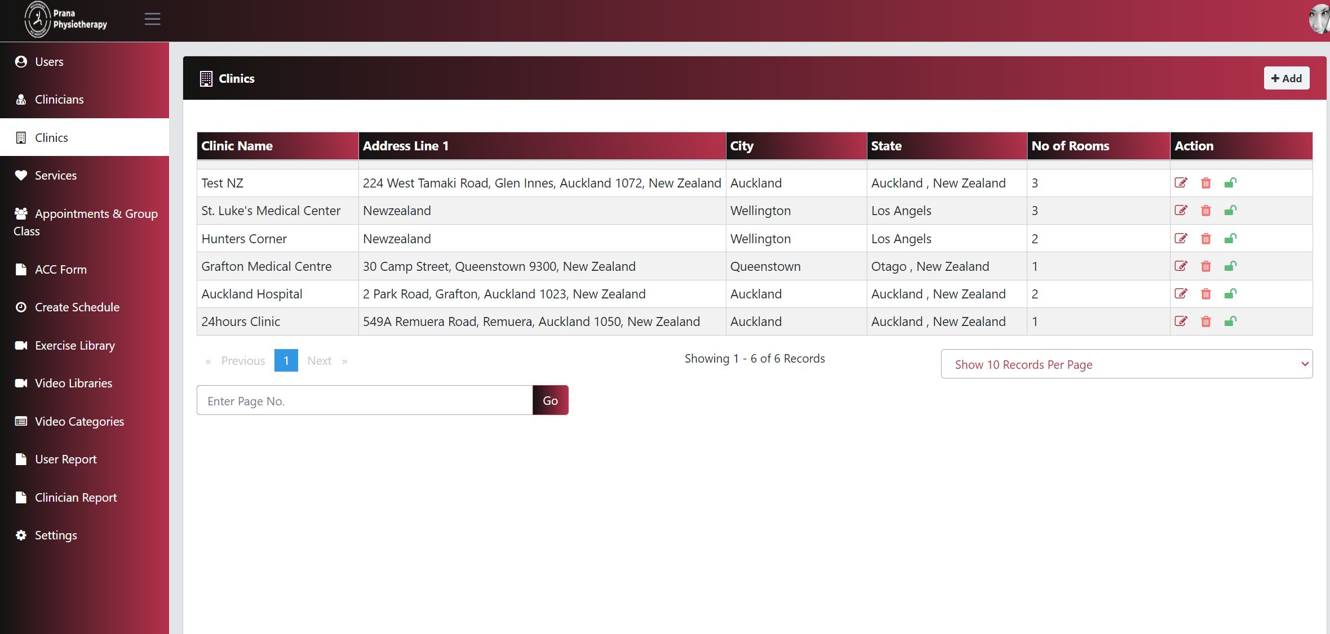Toggle lock status of Hunters Corner
Screen dimensions: 1330x634
(x=1230, y=239)
